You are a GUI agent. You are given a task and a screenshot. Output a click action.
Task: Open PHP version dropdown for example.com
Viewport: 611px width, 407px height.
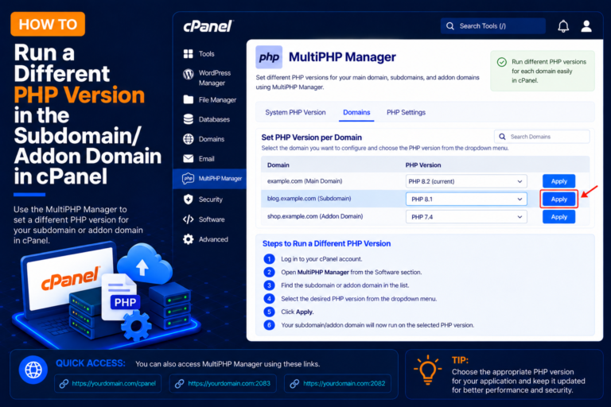466,181
